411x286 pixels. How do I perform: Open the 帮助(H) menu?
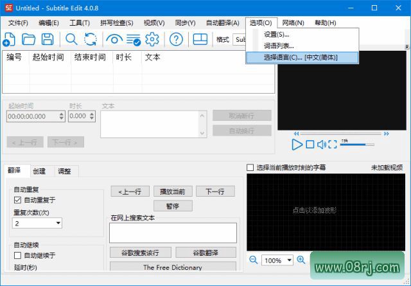click(x=326, y=23)
